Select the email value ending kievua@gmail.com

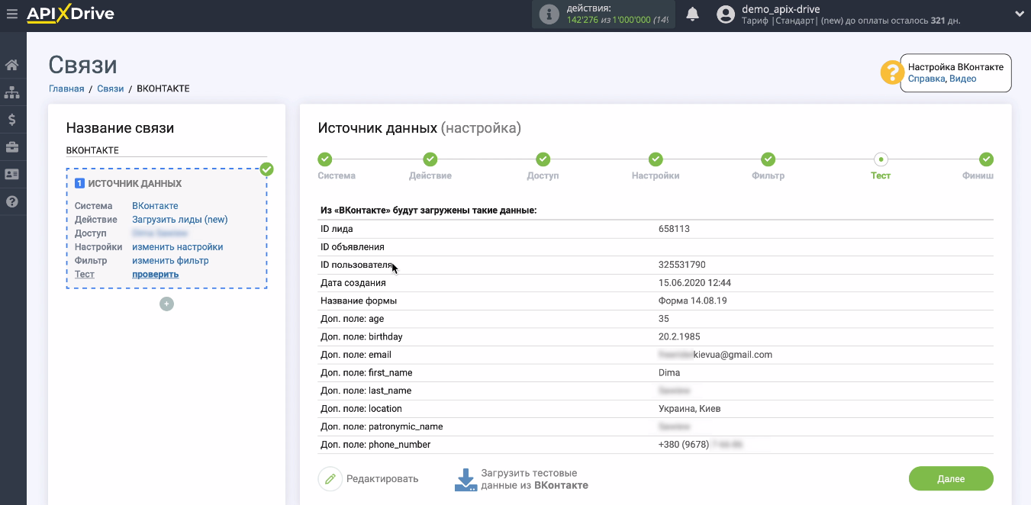(715, 355)
